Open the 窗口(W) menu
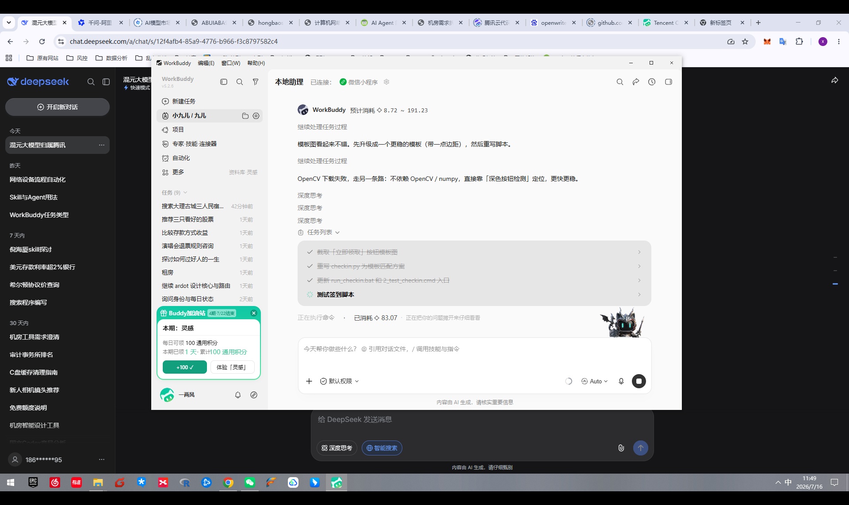 pyautogui.click(x=231, y=63)
